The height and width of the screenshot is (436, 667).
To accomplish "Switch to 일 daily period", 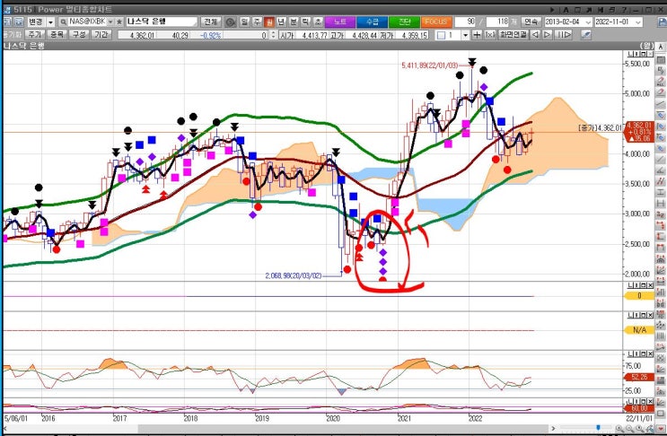I will pos(244,22).
